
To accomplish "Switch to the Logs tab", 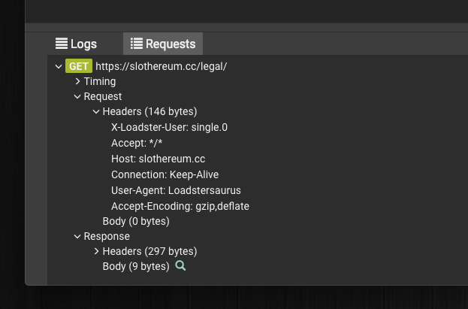I will click(x=76, y=44).
